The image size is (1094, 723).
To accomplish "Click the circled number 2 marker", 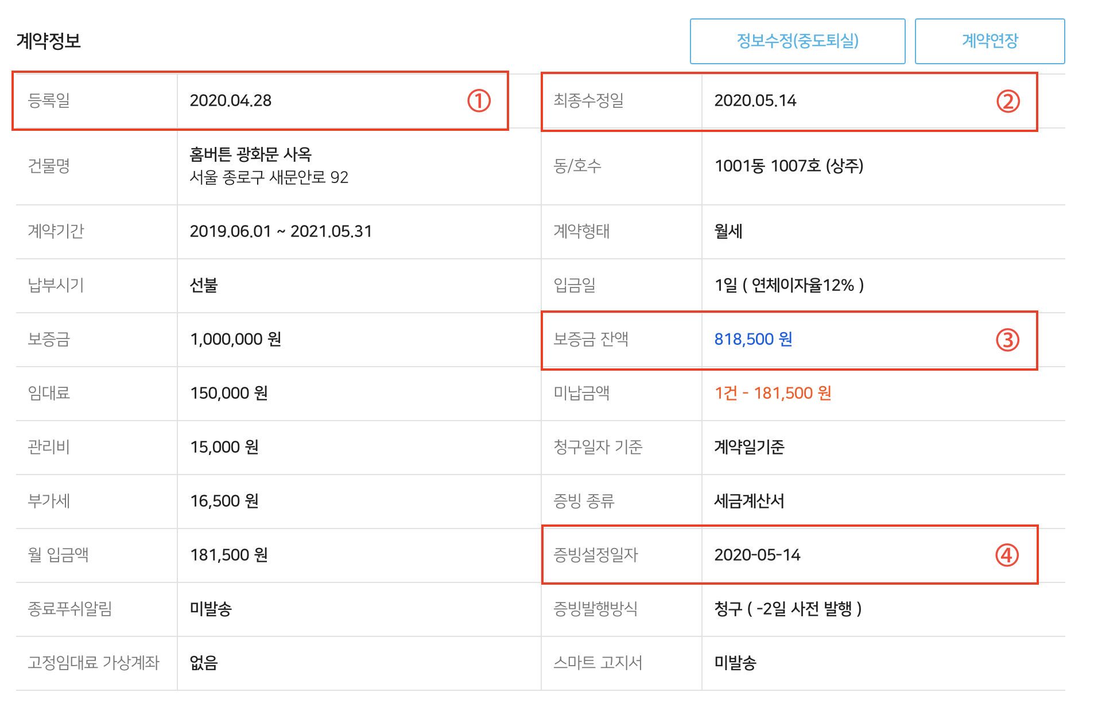I will 1007,102.
